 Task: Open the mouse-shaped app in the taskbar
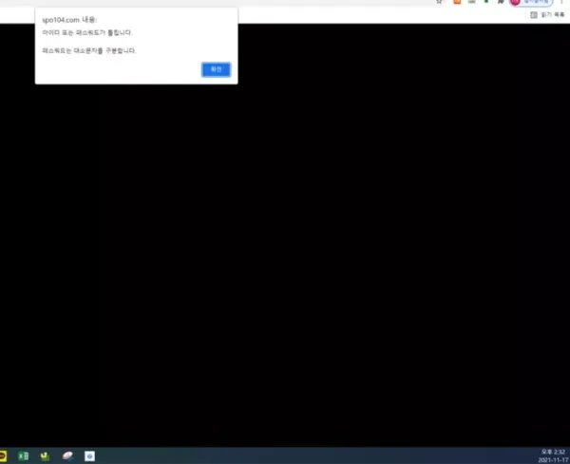[x=67, y=455]
